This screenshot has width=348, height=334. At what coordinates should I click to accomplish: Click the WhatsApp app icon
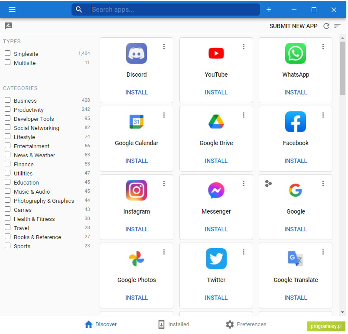click(x=296, y=53)
